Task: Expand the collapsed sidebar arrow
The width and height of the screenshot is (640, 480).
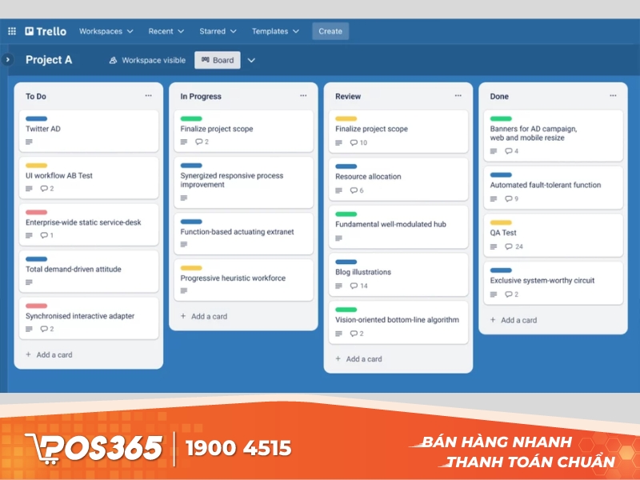Action: click(x=7, y=59)
